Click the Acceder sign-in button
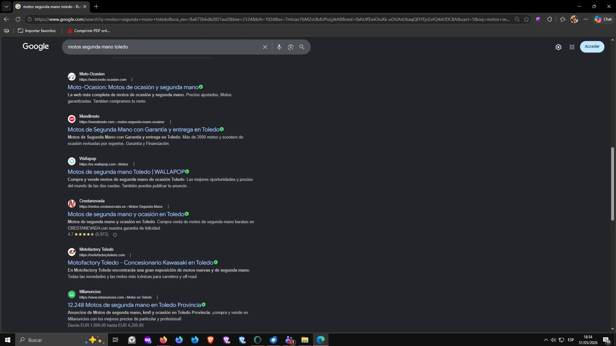This screenshot has height=346, width=616. point(592,46)
